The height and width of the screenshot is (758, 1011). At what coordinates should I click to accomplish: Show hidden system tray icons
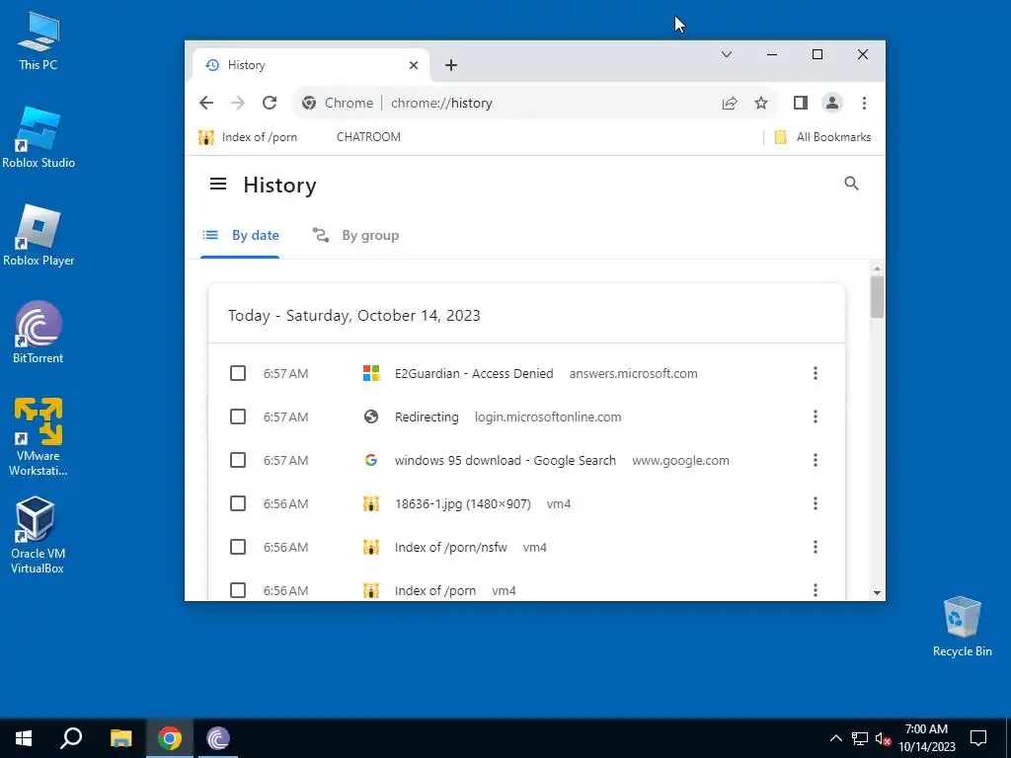835,738
